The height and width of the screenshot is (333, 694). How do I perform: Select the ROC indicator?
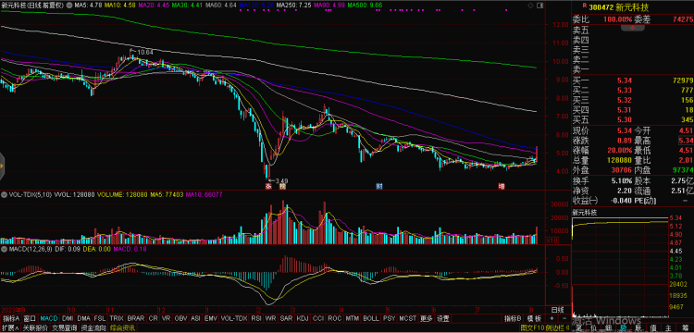[335, 318]
